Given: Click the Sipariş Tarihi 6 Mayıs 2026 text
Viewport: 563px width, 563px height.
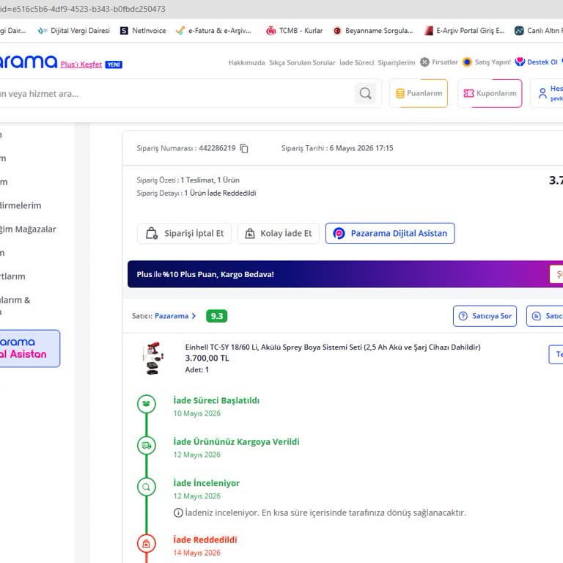Looking at the screenshot, I should (x=337, y=148).
